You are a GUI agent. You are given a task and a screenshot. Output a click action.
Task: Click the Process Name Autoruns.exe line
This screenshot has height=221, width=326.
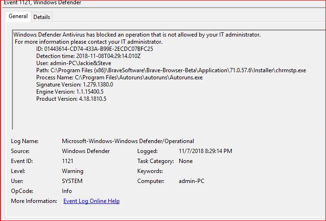[x=119, y=77]
